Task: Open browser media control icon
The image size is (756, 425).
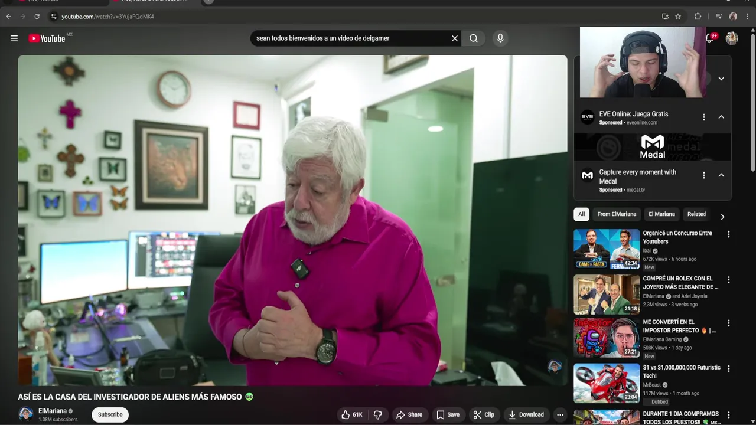Action: click(719, 17)
